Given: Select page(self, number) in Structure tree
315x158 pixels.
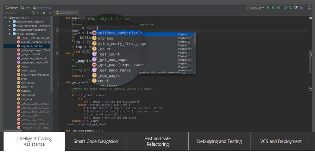Looking at the screenshot, I should (x=31, y=46).
